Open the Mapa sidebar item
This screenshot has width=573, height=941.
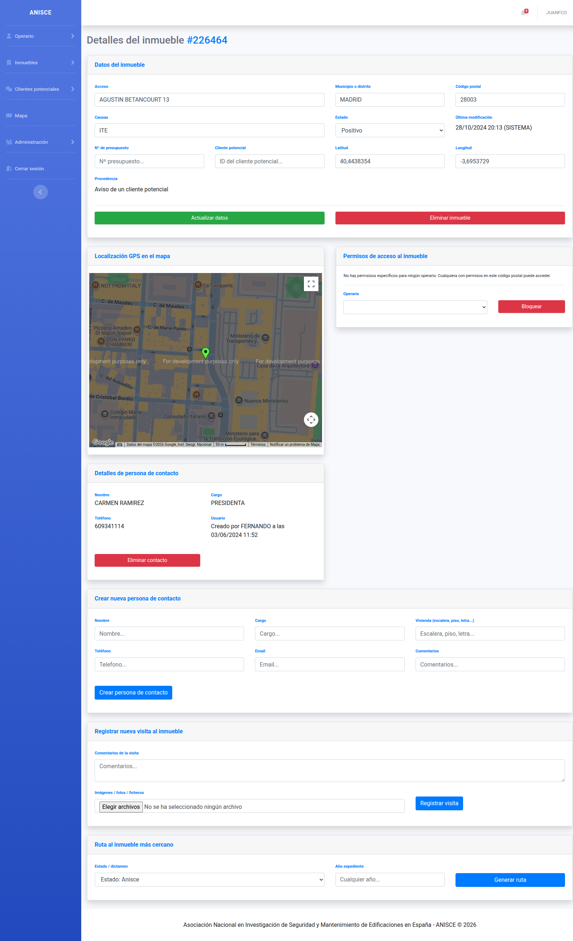pyautogui.click(x=41, y=116)
